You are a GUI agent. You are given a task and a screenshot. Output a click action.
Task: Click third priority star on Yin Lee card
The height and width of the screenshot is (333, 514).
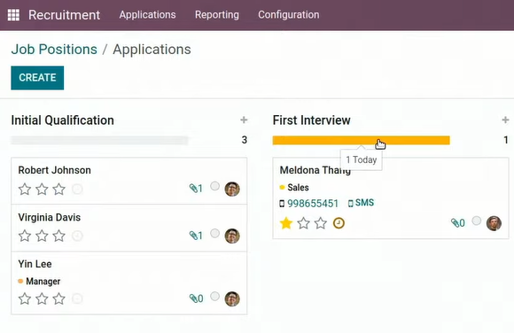click(x=59, y=298)
